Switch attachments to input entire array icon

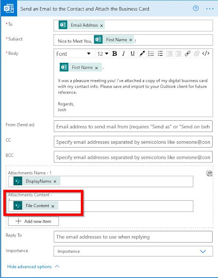209,173
